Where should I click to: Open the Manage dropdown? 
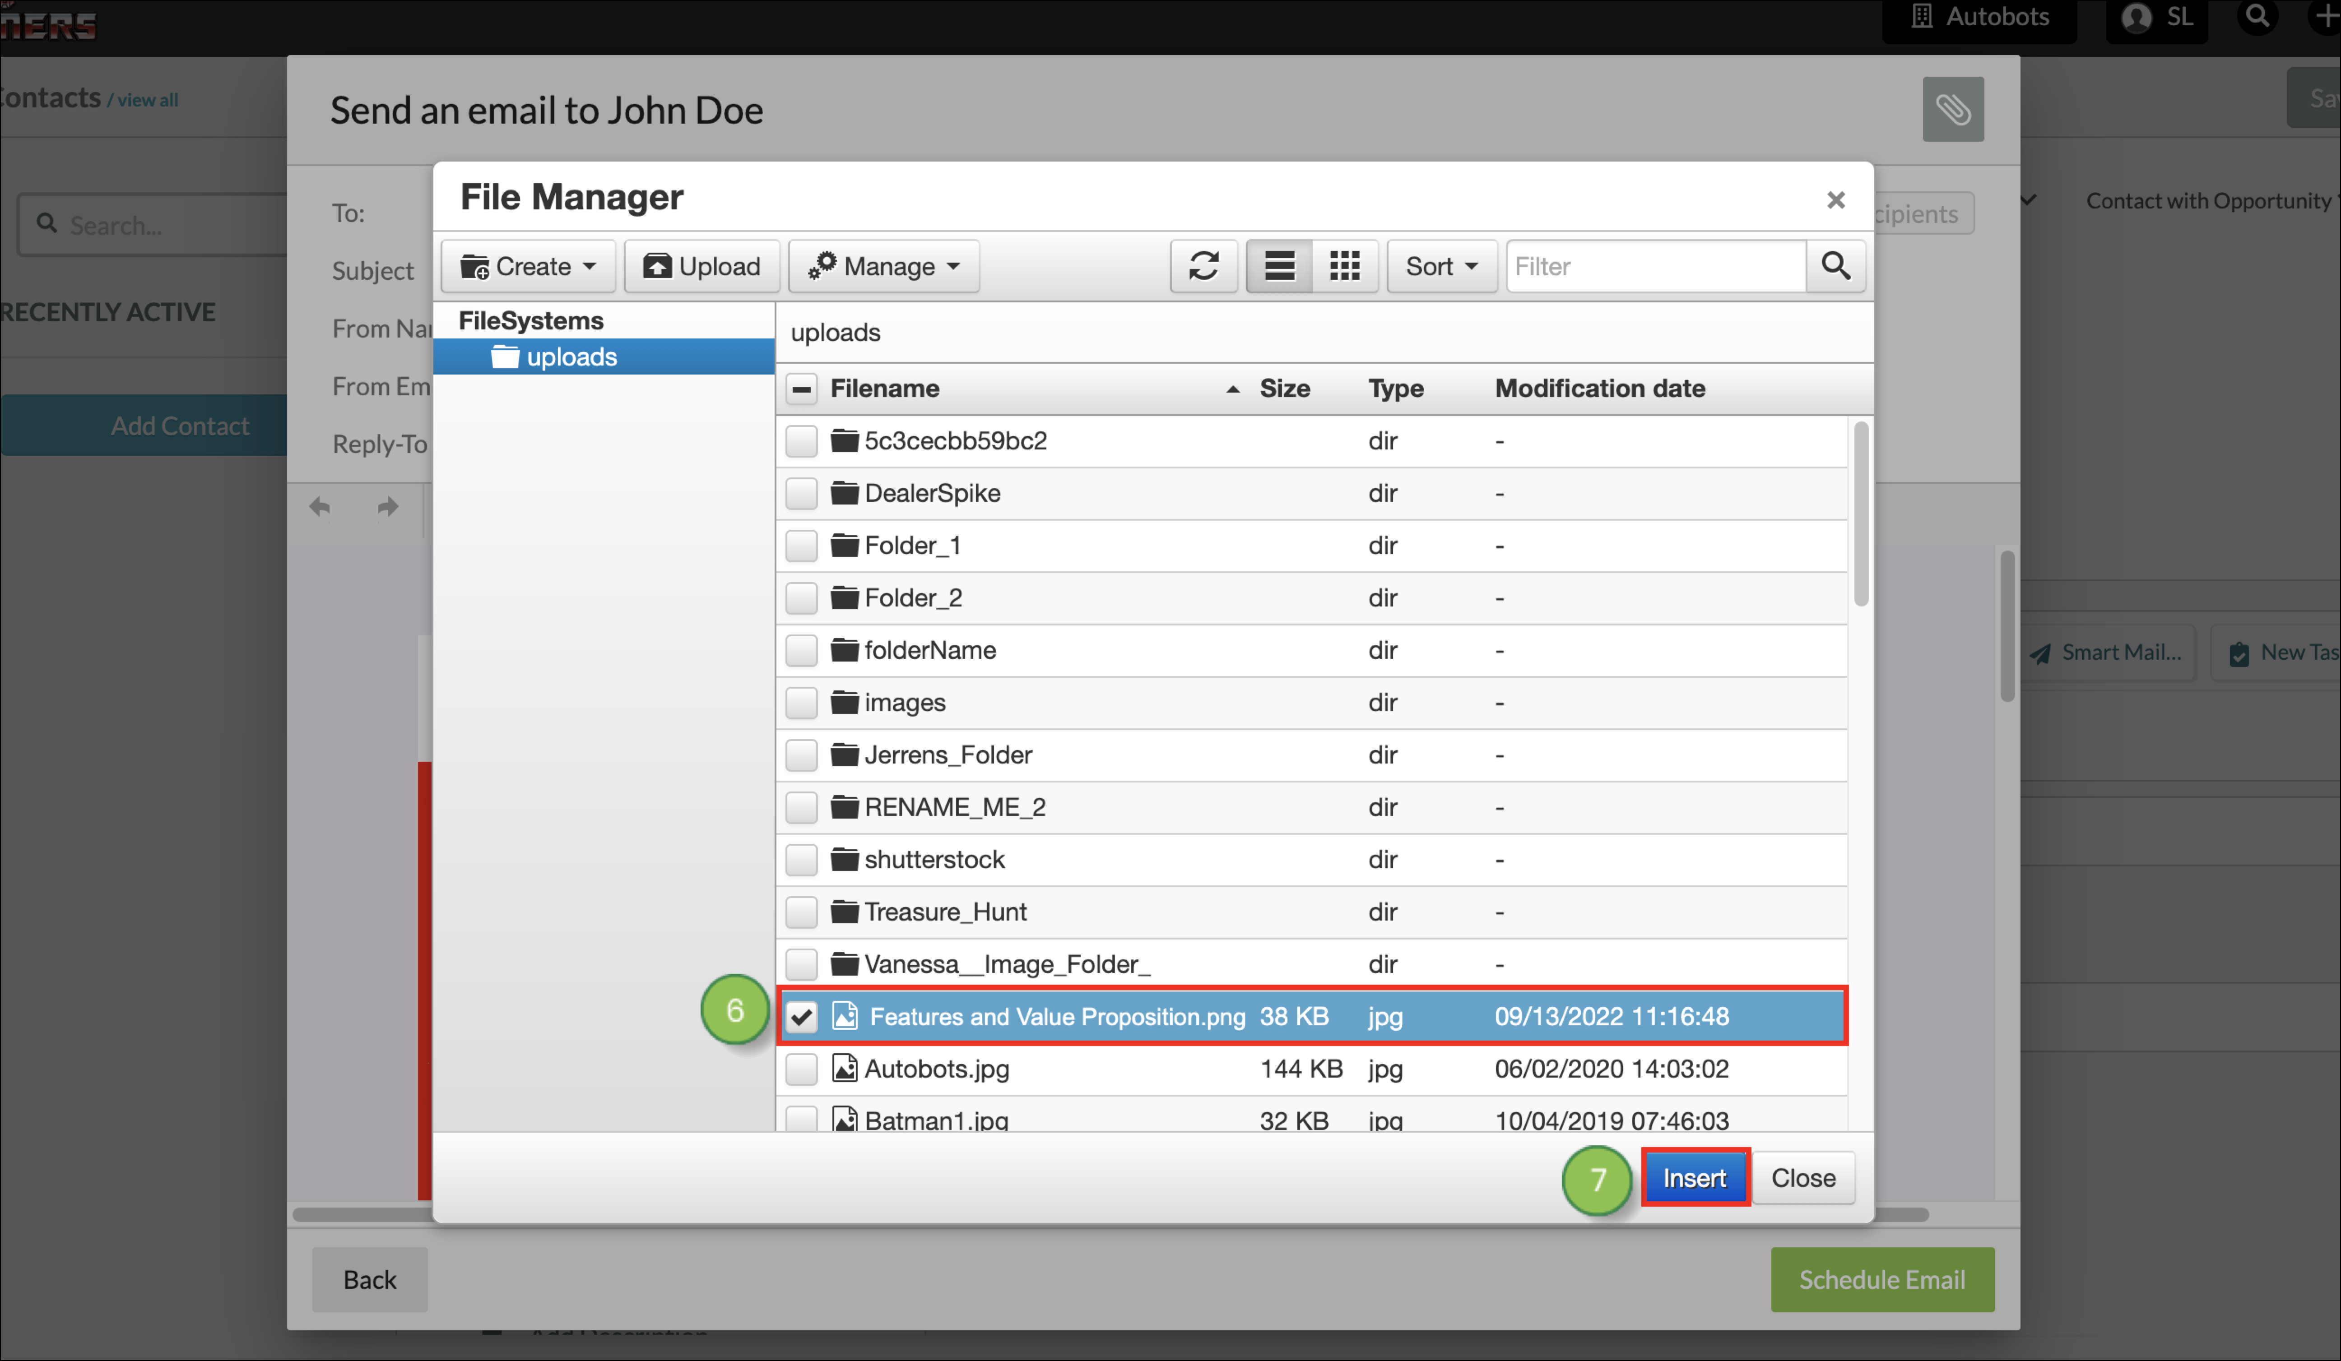coord(883,266)
